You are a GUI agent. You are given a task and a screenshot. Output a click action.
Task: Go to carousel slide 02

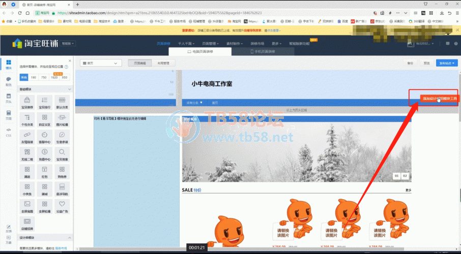click(405, 176)
